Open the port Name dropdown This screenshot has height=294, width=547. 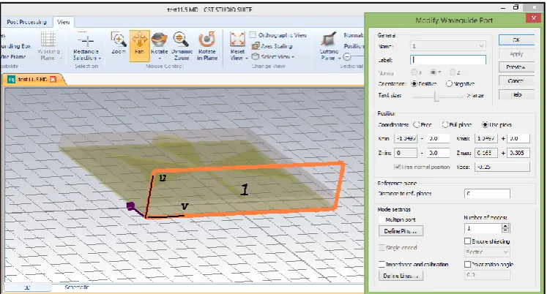[481, 45]
